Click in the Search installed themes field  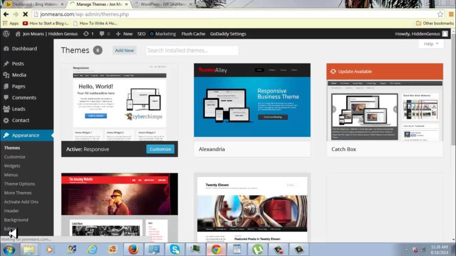click(x=192, y=50)
